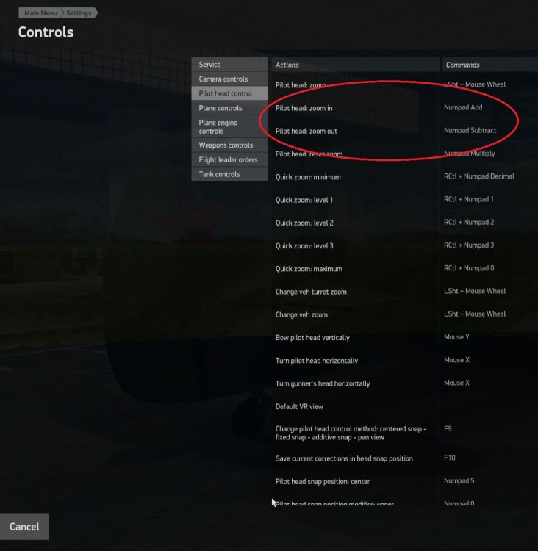The image size is (538, 551).
Task: Select the Numpad Subtract command binding
Action: (x=470, y=130)
